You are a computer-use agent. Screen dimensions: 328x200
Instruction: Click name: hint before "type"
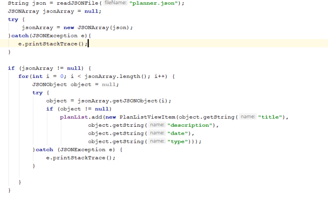pos(157,141)
